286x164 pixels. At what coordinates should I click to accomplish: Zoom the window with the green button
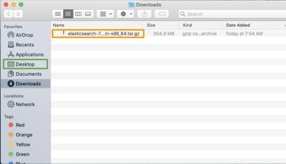point(21,5)
